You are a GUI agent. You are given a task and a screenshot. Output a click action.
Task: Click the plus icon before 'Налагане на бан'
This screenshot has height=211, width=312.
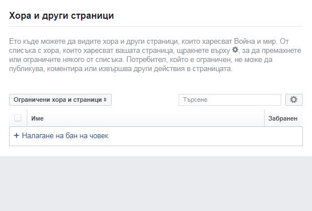17,135
